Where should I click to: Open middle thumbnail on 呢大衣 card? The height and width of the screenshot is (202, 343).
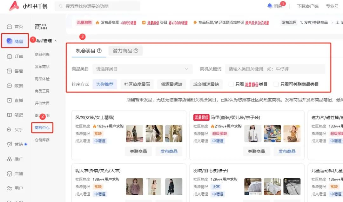click(154, 187)
